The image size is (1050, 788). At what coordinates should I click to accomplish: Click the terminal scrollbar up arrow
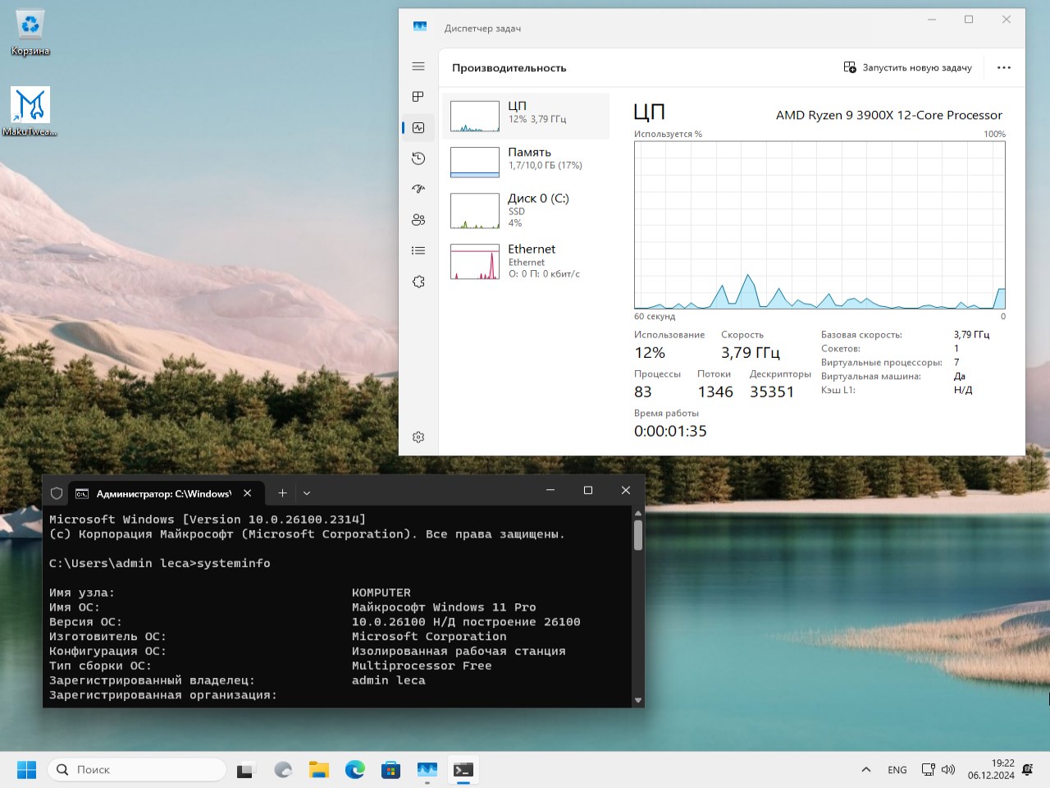(638, 514)
